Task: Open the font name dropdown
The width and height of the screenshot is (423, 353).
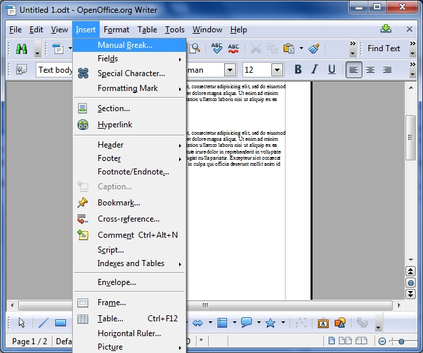Action: [x=230, y=70]
